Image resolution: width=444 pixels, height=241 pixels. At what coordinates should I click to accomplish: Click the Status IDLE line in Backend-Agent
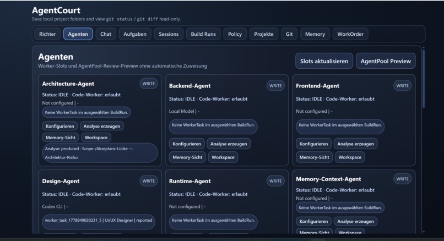coord(208,98)
